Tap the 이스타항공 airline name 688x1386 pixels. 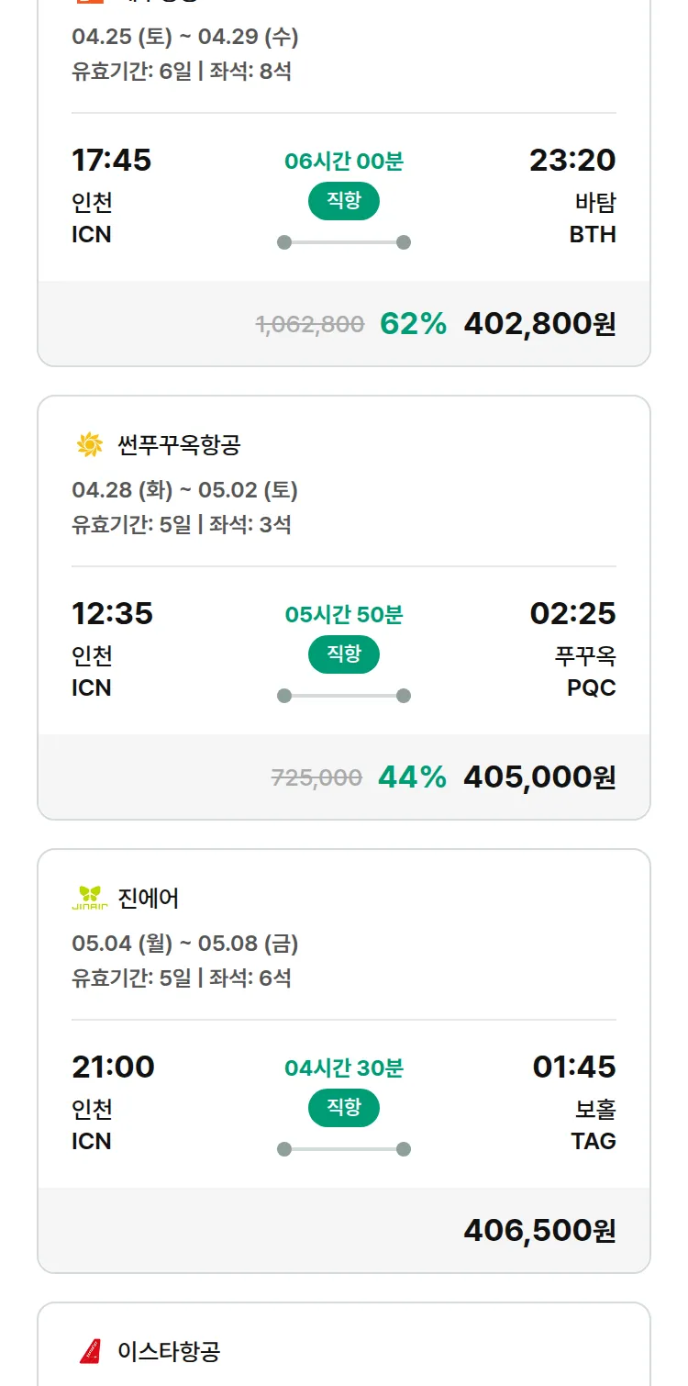coord(169,1351)
